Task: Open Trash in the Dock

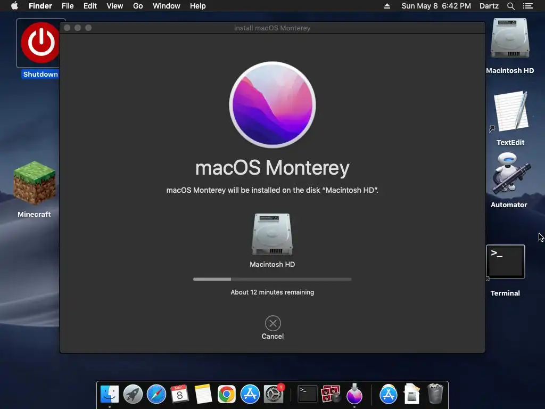Action: (x=435, y=394)
